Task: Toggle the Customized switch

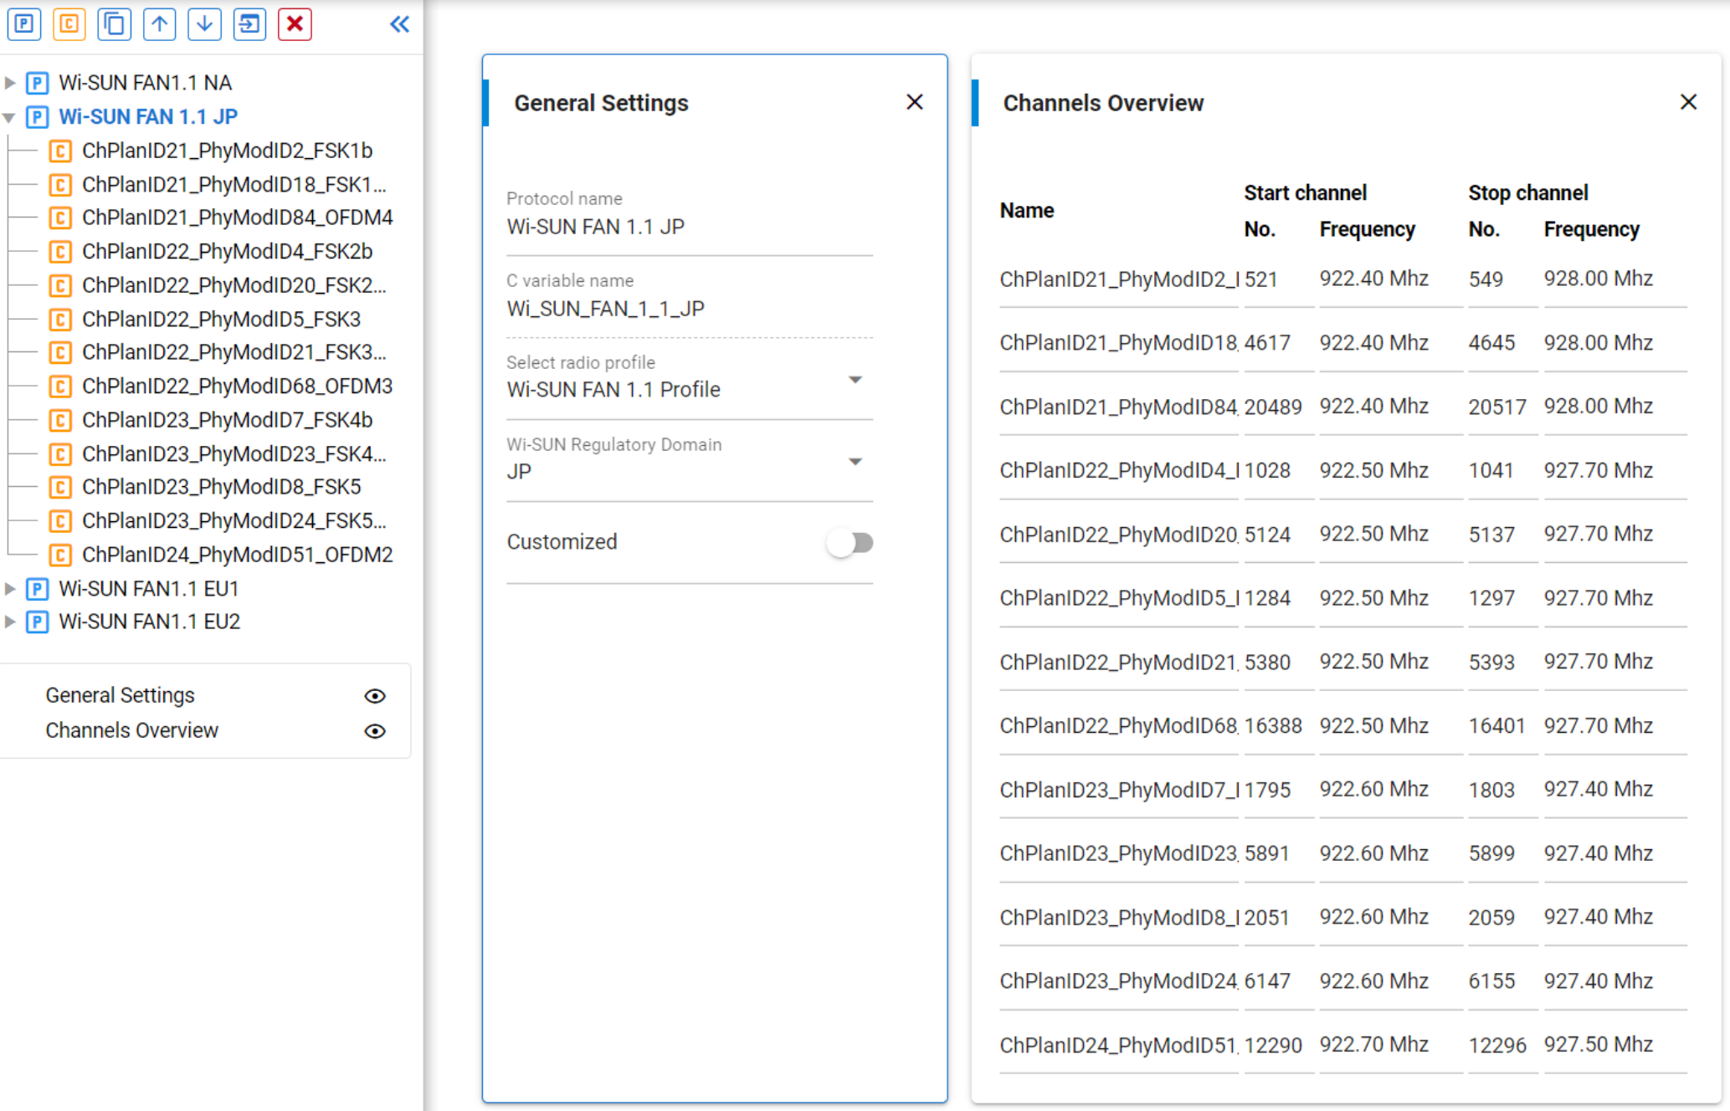Action: click(x=850, y=543)
